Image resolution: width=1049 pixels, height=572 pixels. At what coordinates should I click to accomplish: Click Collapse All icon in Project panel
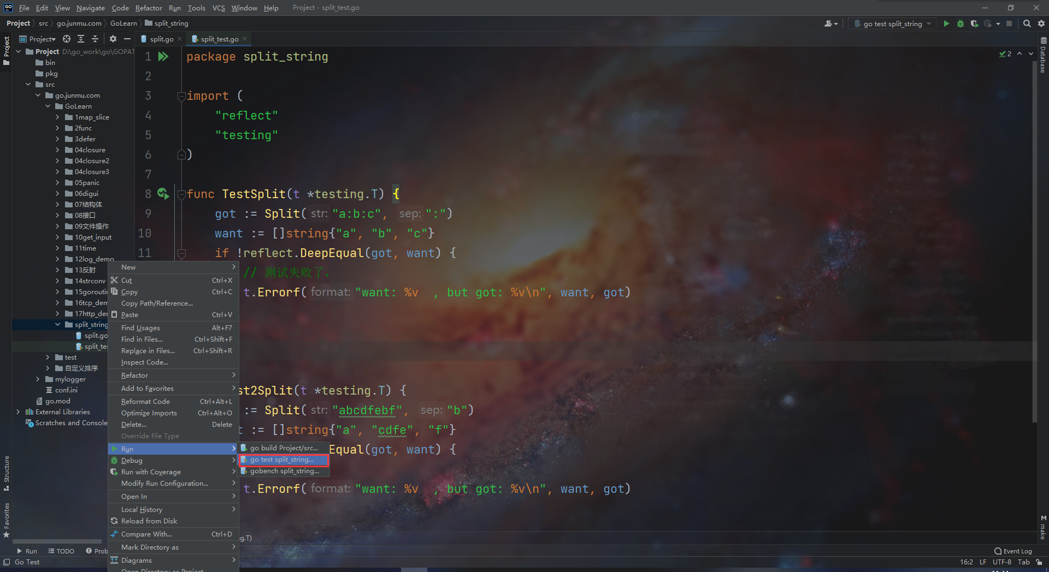[x=95, y=39]
